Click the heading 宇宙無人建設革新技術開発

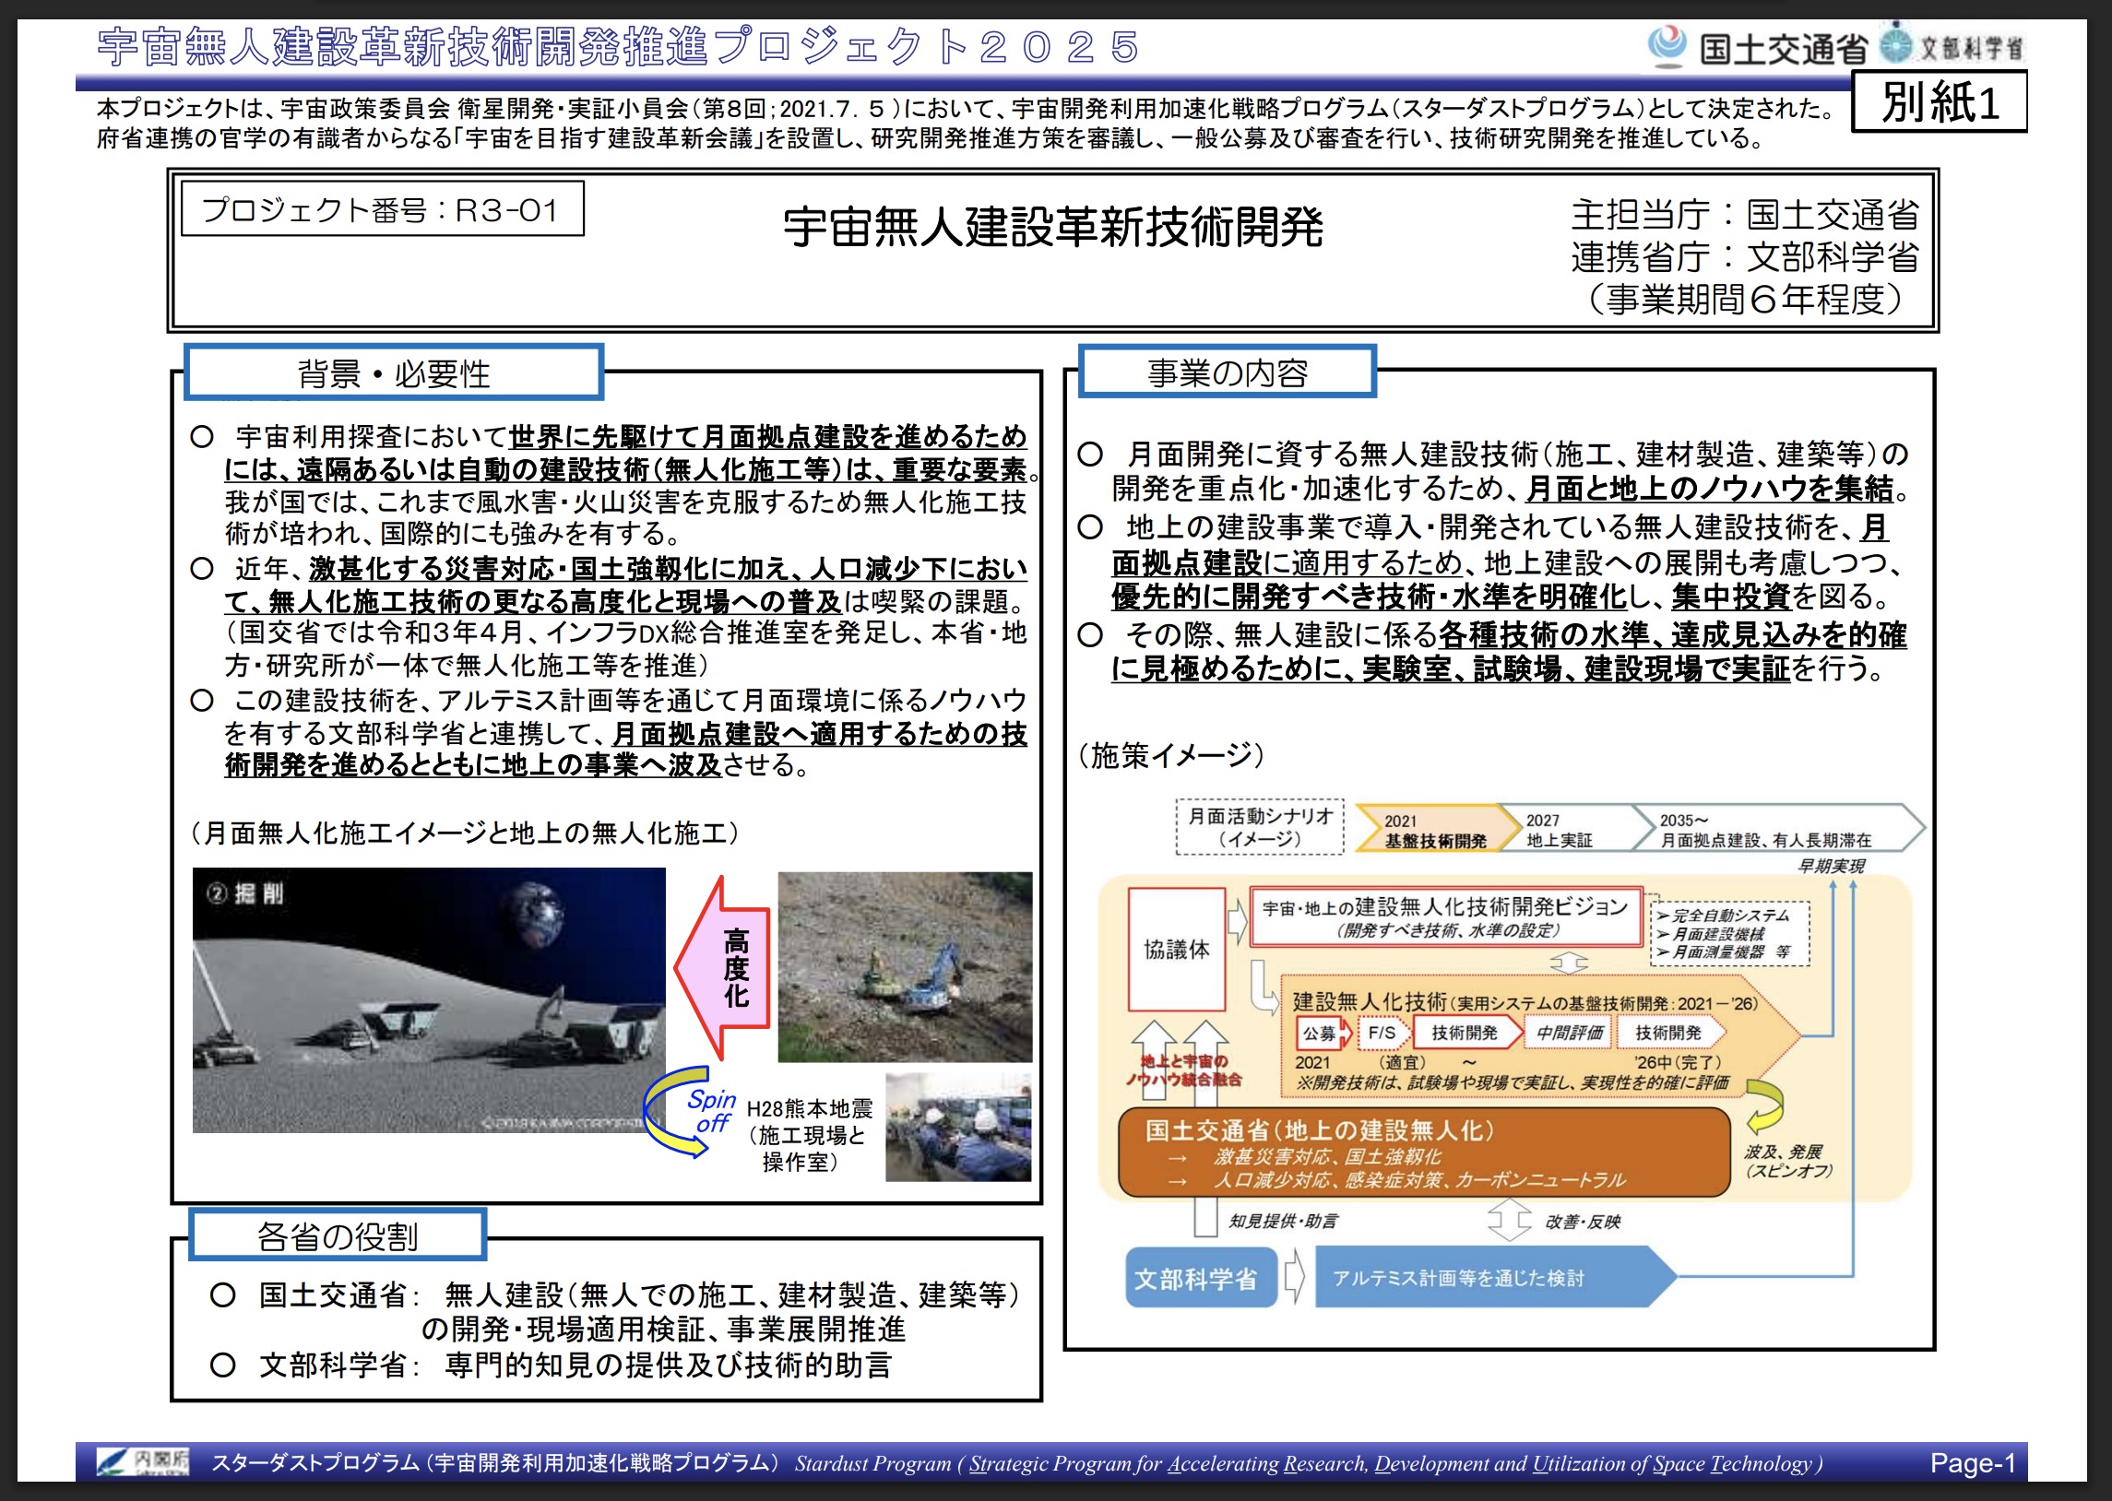1052,227
